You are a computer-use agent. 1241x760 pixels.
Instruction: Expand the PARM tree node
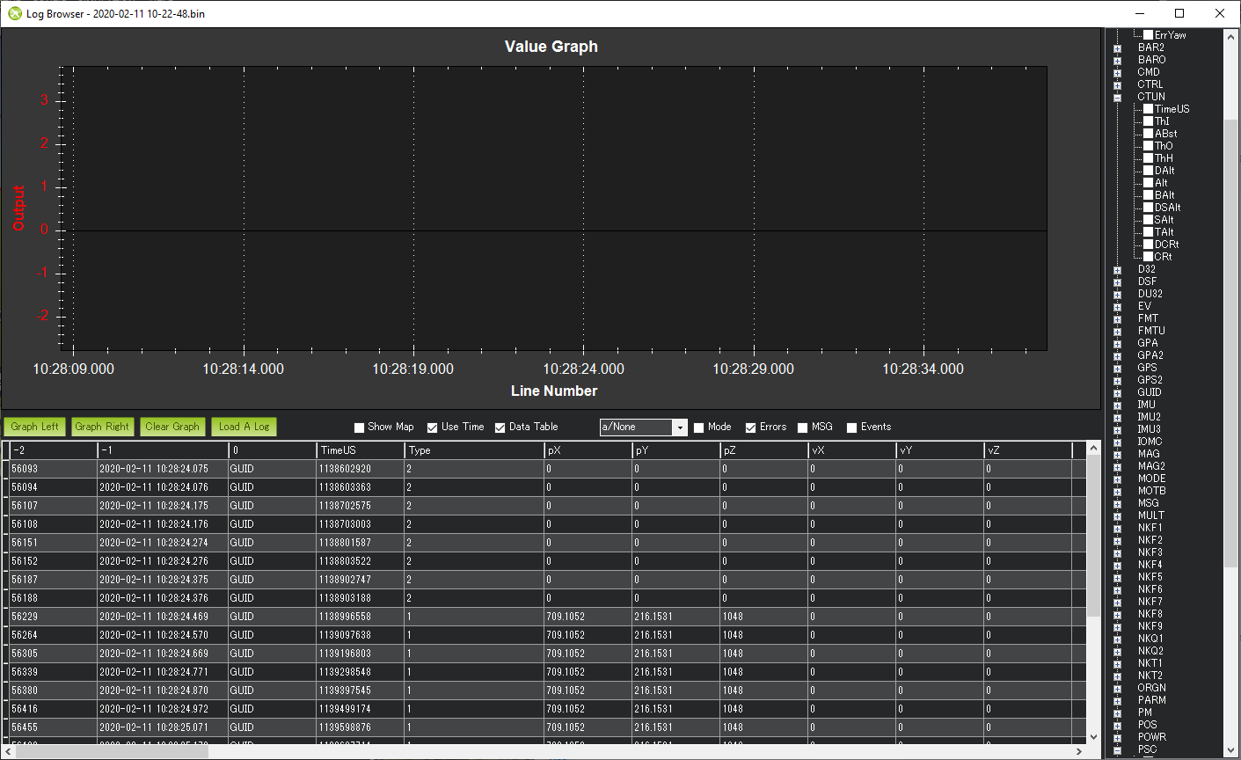tap(1115, 699)
